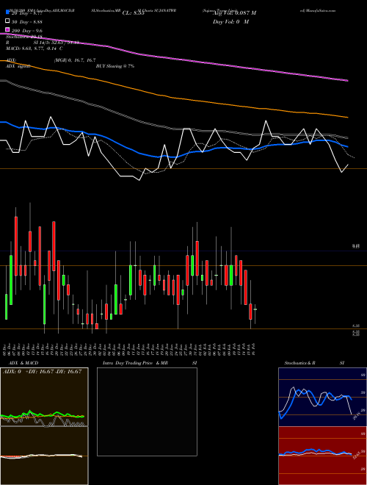Click the 'Stochastics & R' panel title
The image size is (367, 485).
(x=299, y=363)
